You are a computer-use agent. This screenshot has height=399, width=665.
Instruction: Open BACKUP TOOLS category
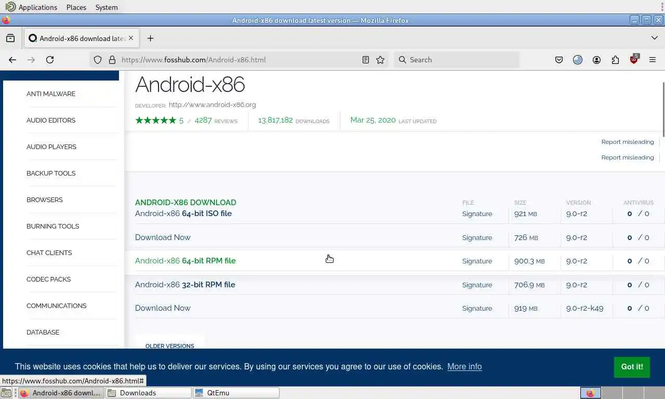[51, 174]
